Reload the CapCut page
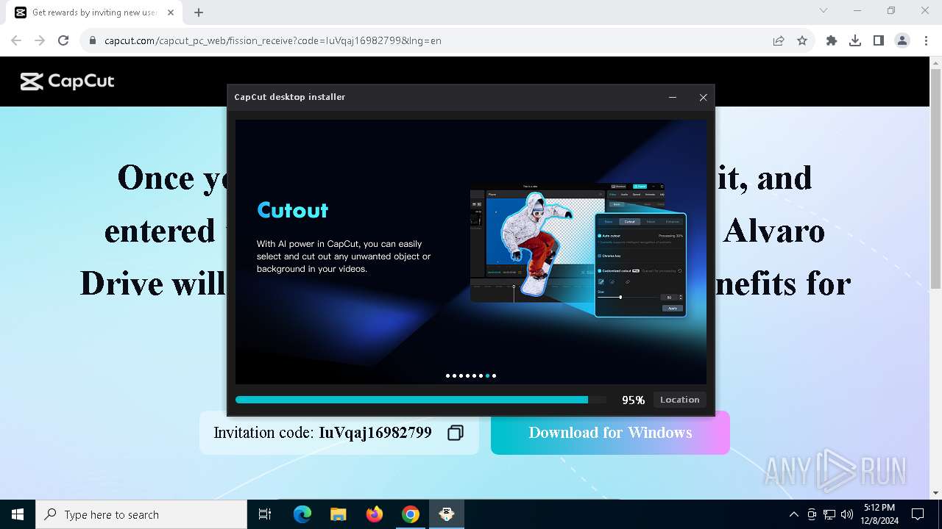The width and height of the screenshot is (942, 529). (63, 40)
